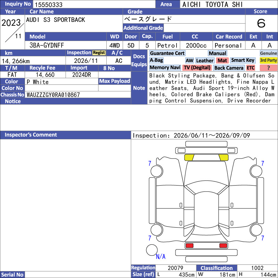The height and width of the screenshot is (278, 278).
Task: Click the left yellow headlight on diagram
Action: point(189,157)
